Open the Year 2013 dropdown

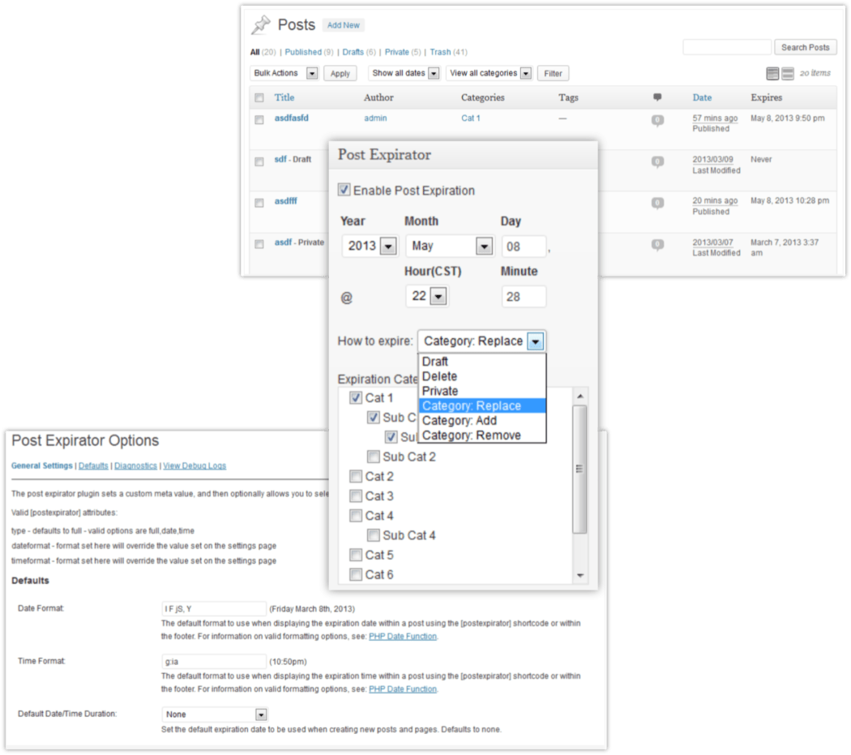tap(370, 246)
